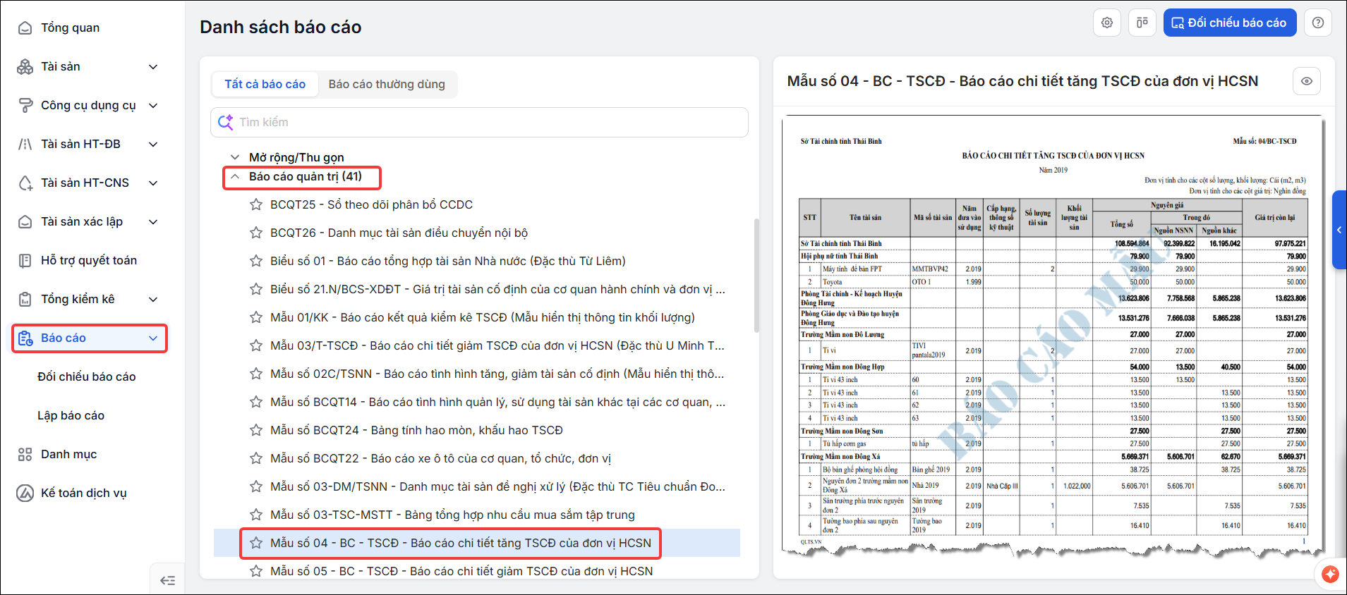The height and width of the screenshot is (595, 1347).
Task: Open Mẫu số 03-TSC-MSTT report
Action: click(452, 515)
